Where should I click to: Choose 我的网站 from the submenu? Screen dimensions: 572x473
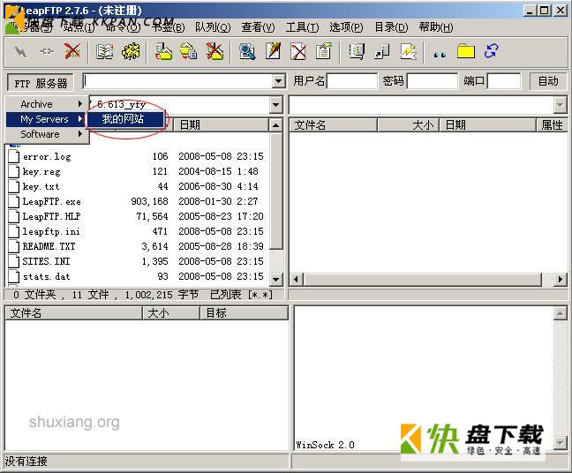click(124, 119)
